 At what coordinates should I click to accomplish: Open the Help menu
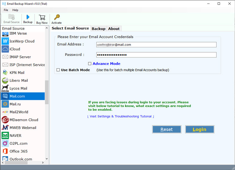15,10
